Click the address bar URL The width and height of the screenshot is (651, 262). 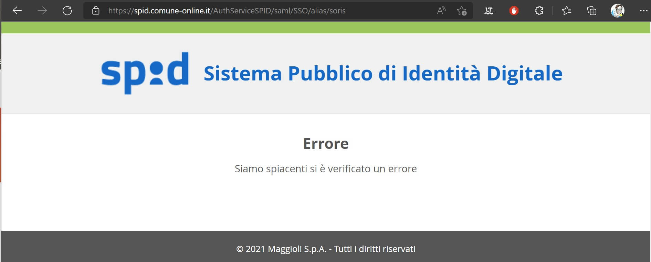[x=227, y=11]
